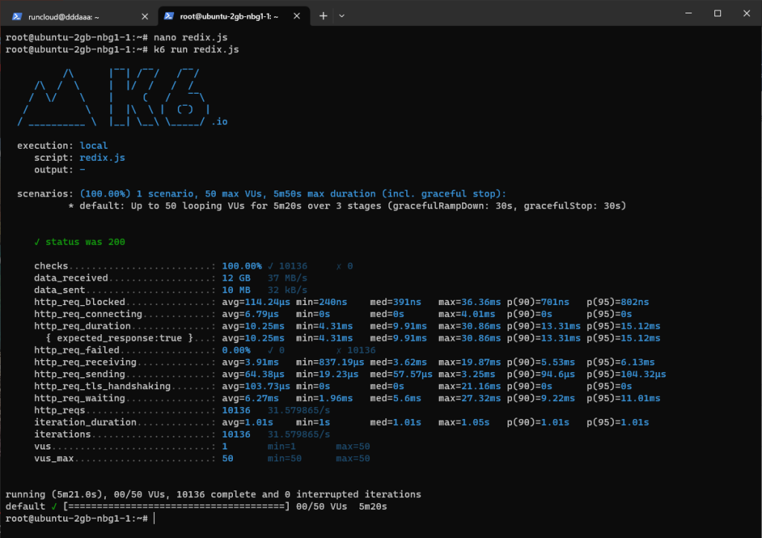Expand the new tab profile dropdown
The image size is (762, 538).
(x=342, y=16)
